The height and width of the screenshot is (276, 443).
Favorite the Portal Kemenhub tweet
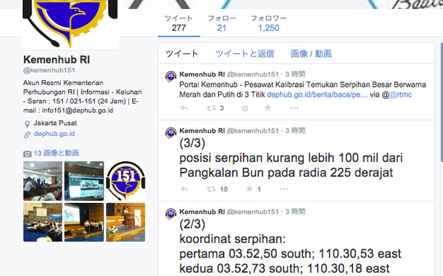tap(268, 108)
